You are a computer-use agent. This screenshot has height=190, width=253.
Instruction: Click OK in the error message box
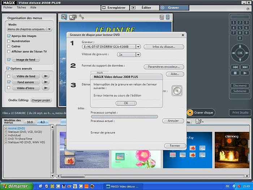(x=126, y=103)
